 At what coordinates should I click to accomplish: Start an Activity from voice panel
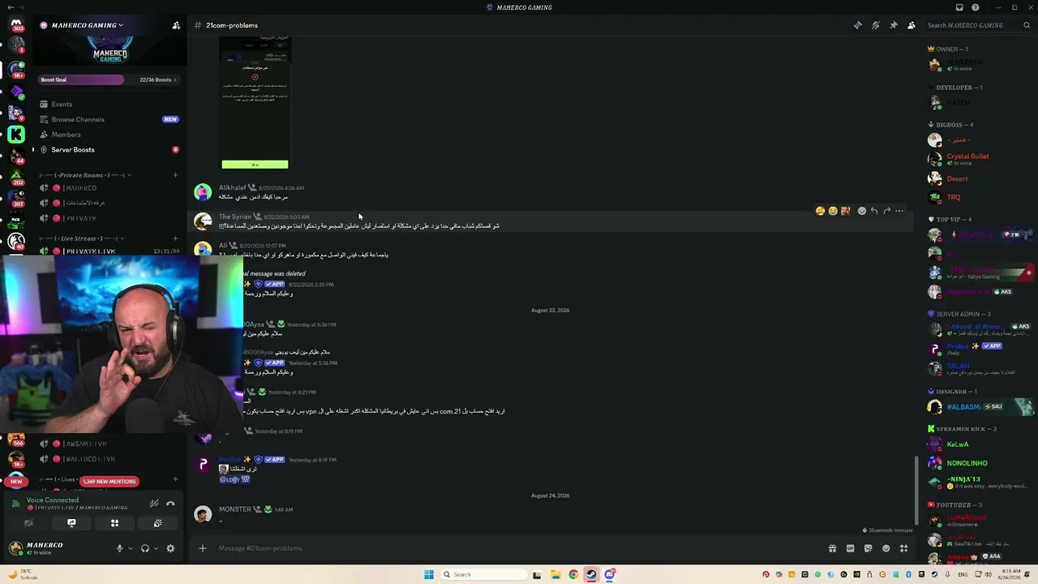pyautogui.click(x=114, y=523)
